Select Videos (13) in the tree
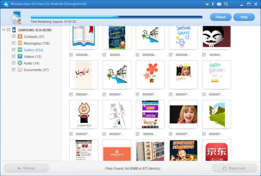This screenshot has width=261, height=176. (x=32, y=56)
